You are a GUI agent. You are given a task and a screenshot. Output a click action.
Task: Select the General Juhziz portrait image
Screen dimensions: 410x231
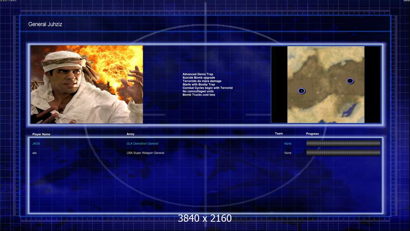coord(87,84)
